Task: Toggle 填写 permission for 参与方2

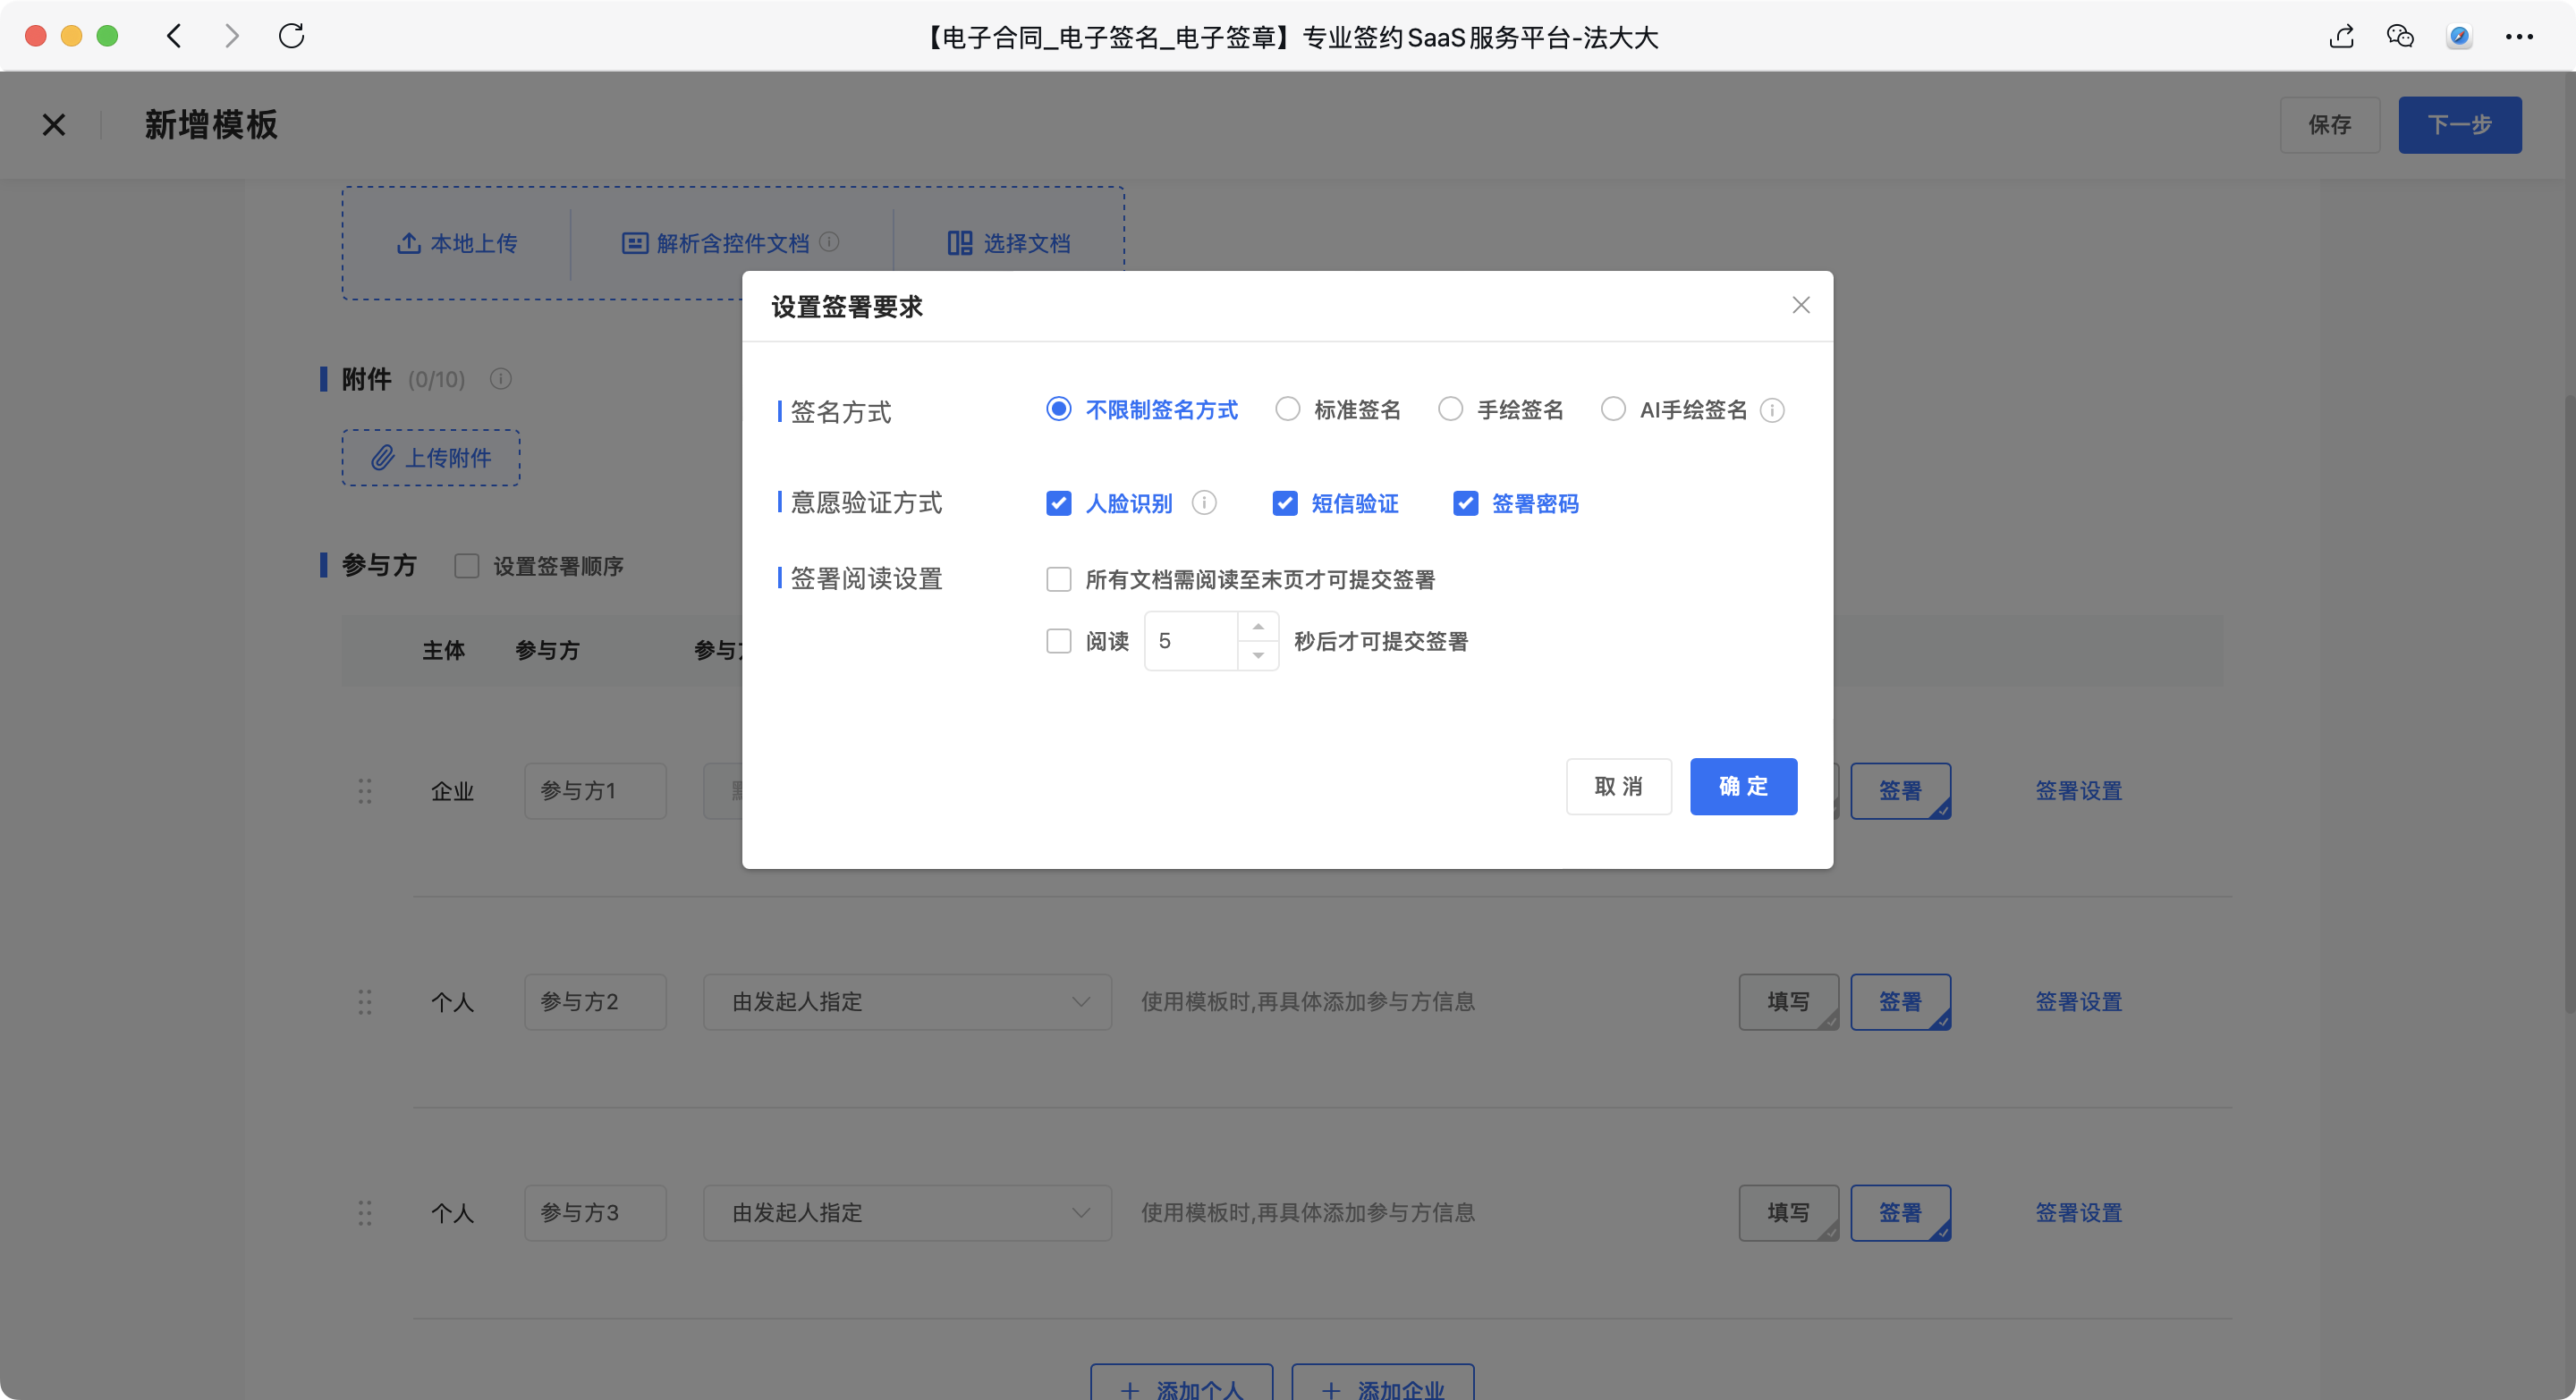Action: pyautogui.click(x=1789, y=1002)
